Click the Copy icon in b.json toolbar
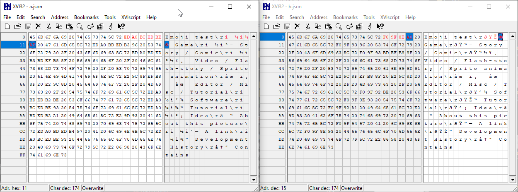 tap(318, 26)
